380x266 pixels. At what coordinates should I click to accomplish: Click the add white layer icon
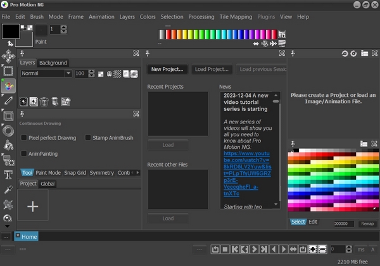[34, 101]
